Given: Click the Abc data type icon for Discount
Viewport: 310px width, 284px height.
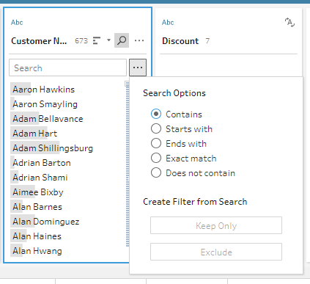Looking at the screenshot, I should click(x=168, y=23).
